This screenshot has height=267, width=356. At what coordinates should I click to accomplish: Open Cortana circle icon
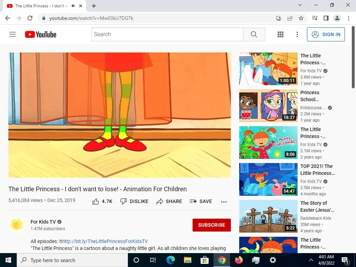pos(136,260)
